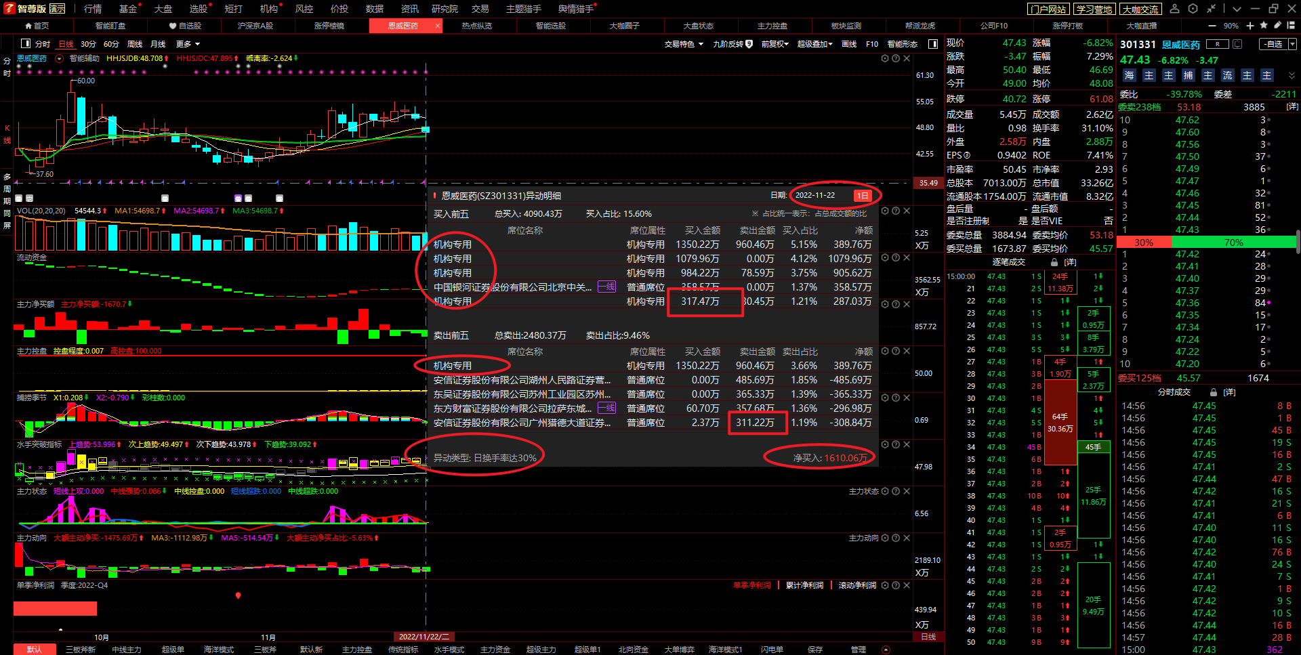
Task: Click the lock icon next to 逐笔成交
Action: point(1054,262)
